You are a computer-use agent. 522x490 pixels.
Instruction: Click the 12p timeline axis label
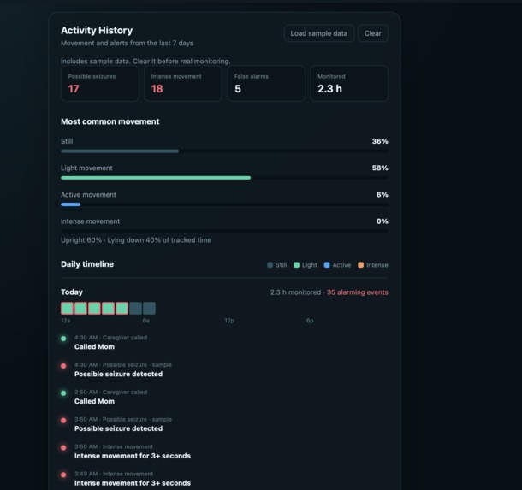click(229, 321)
